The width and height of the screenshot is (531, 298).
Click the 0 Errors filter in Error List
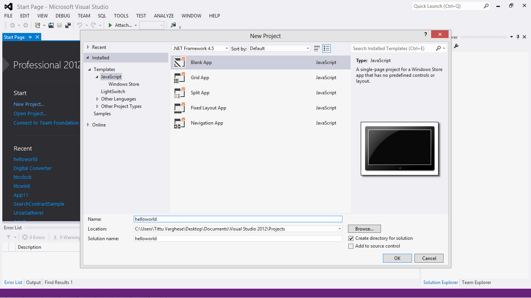[x=33, y=237]
